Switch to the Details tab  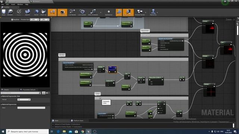[x=6, y=90]
